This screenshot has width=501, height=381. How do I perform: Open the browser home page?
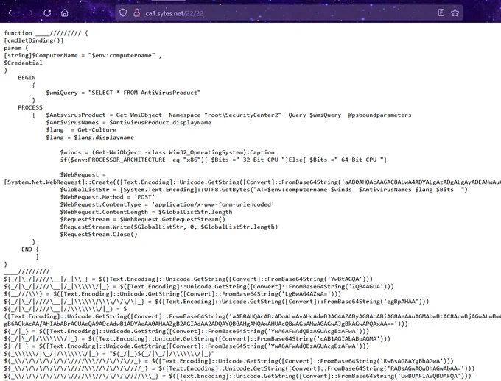65,13
